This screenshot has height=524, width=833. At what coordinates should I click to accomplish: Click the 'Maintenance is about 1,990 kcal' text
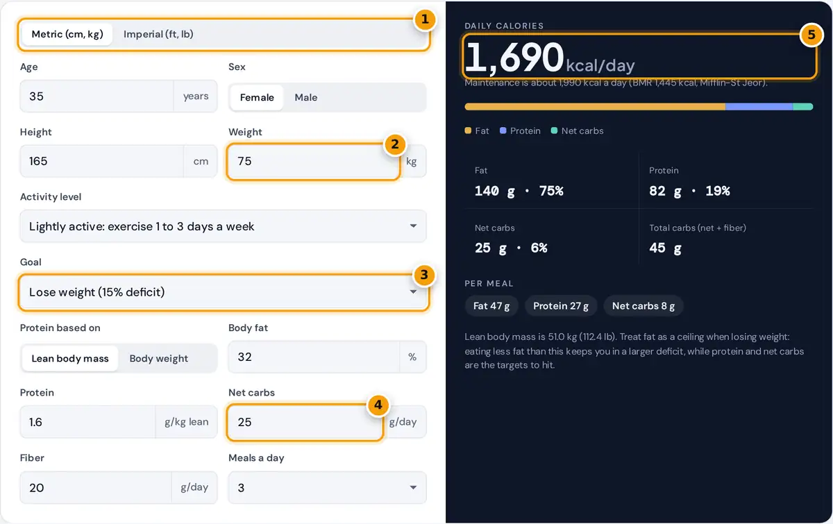pos(616,83)
